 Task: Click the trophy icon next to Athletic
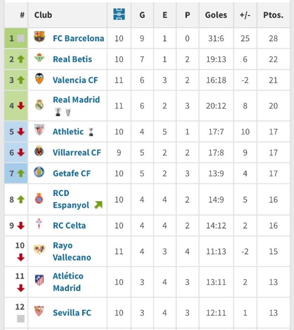tap(91, 132)
